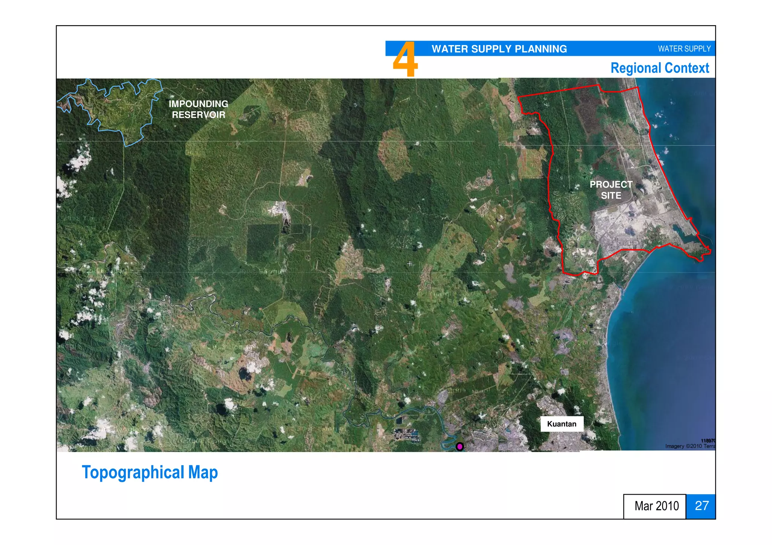Select the Kuantan label box
Image resolution: width=772 pixels, height=545 pixels.
(x=562, y=424)
